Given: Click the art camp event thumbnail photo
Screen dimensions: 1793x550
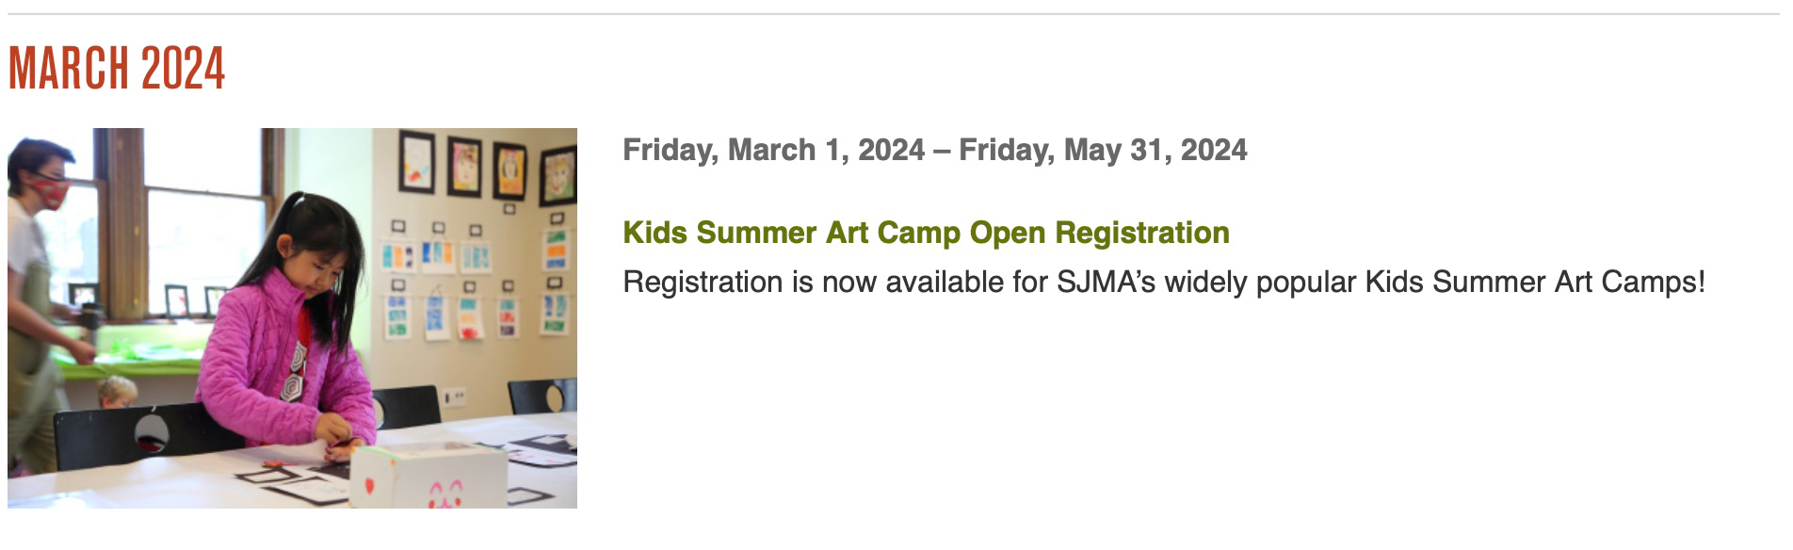Looking at the screenshot, I should pos(292,318).
